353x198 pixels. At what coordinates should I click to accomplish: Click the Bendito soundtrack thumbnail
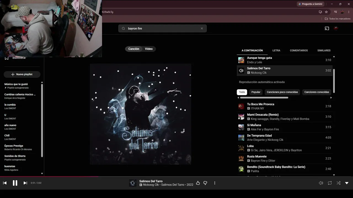pyautogui.click(x=241, y=169)
